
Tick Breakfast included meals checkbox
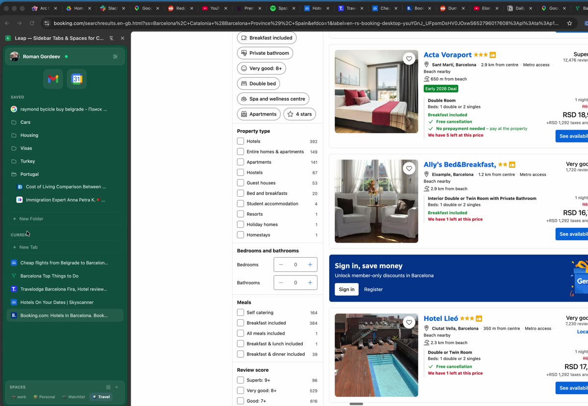241,323
